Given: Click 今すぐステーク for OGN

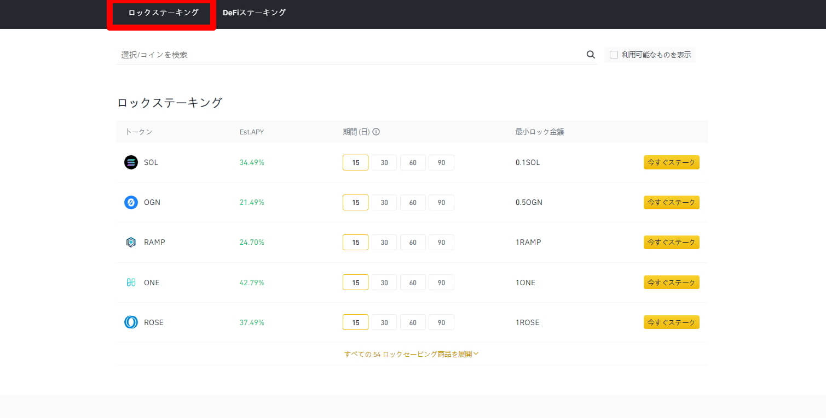Looking at the screenshot, I should [671, 202].
